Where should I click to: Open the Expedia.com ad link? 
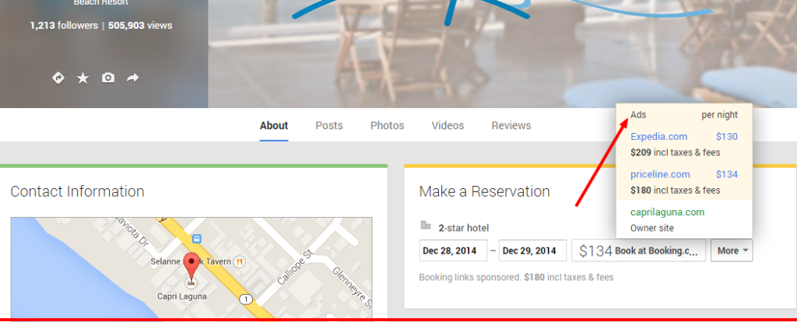click(658, 137)
